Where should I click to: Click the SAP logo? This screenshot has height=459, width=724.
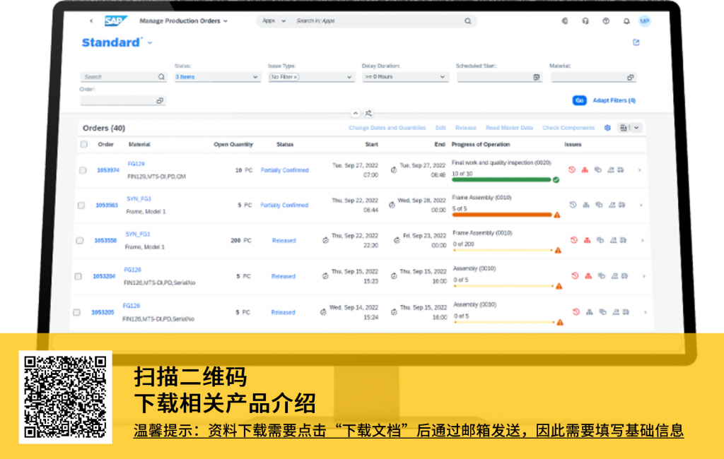click(114, 21)
